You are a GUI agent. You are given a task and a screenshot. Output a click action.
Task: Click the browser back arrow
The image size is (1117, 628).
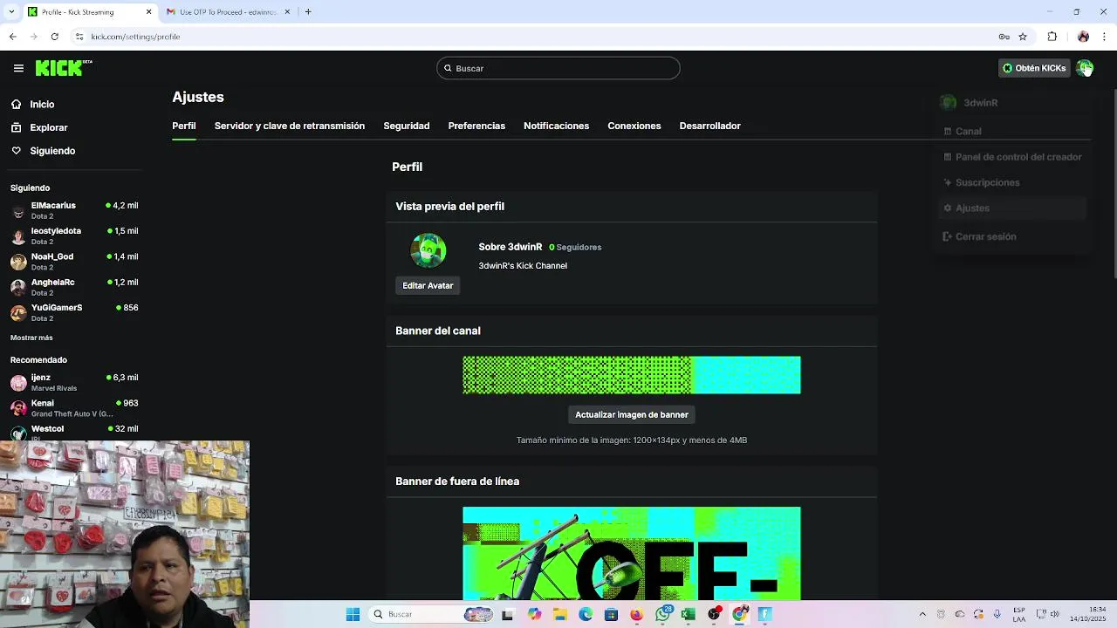tap(12, 37)
